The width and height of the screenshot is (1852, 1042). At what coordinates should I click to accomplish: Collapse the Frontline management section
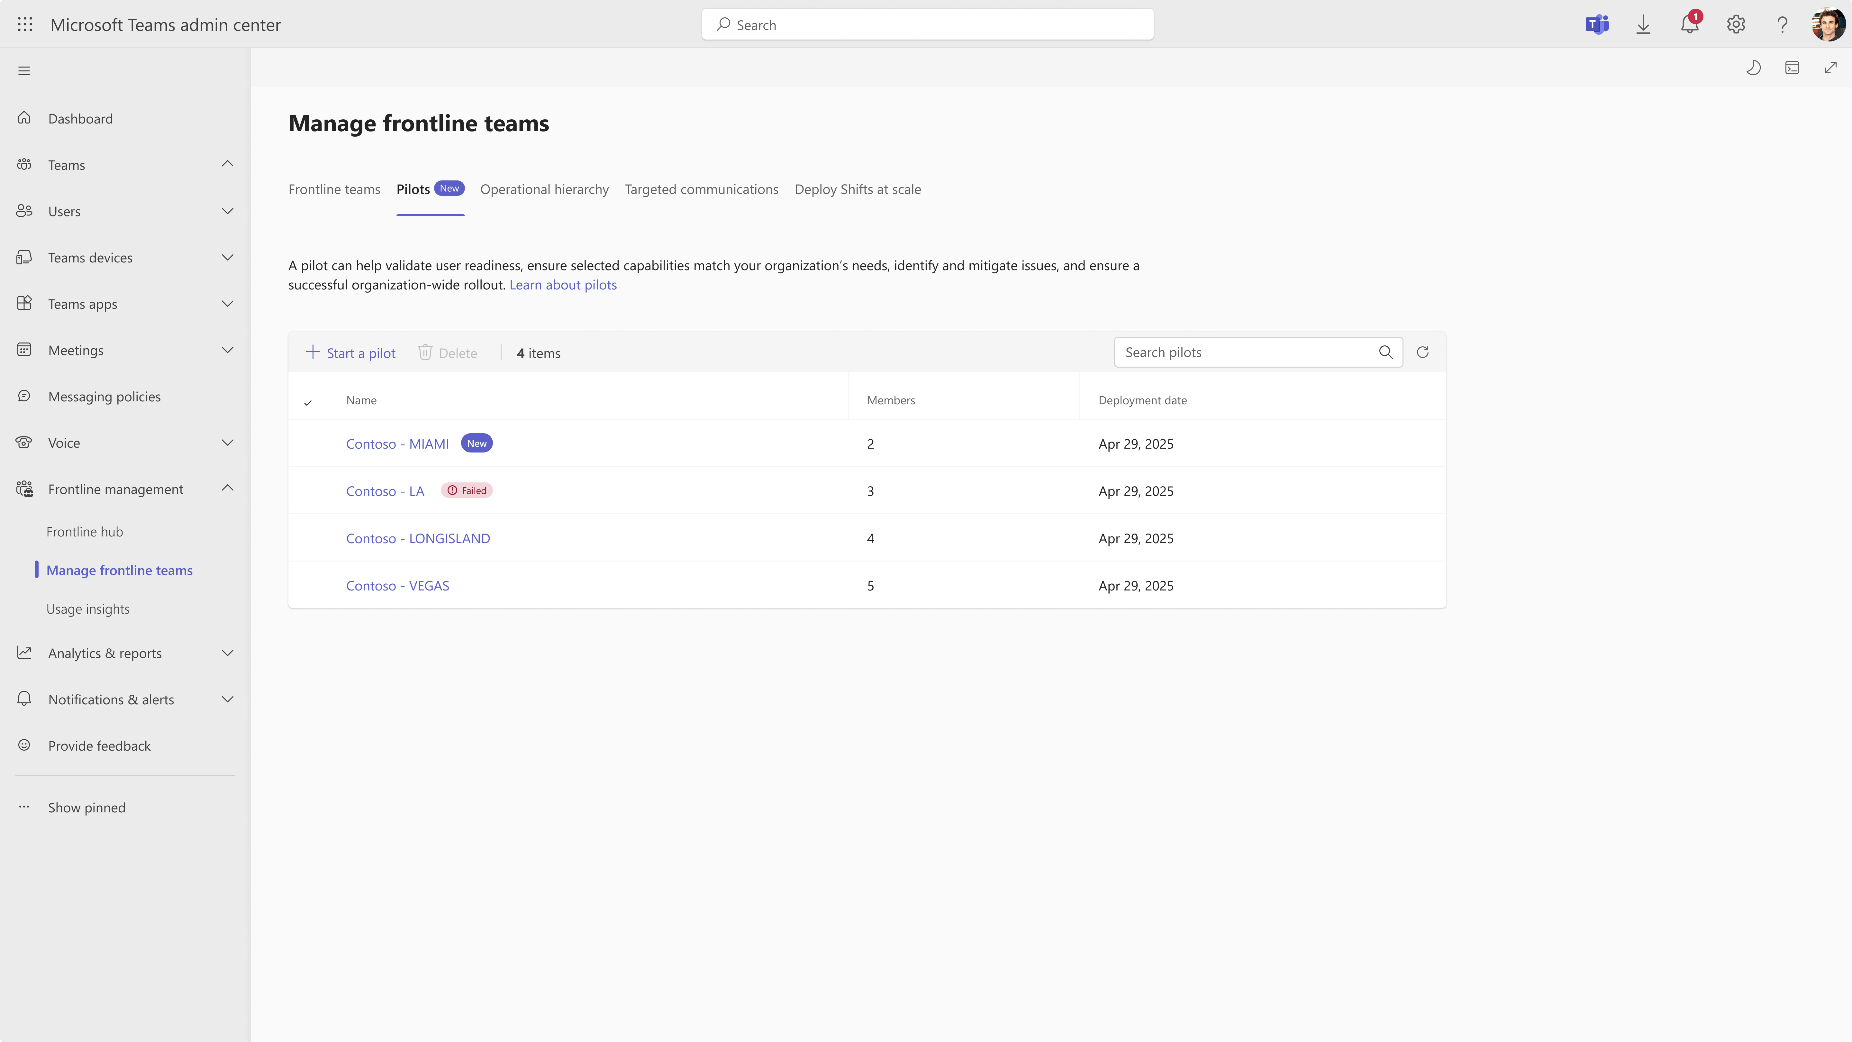pyautogui.click(x=227, y=488)
